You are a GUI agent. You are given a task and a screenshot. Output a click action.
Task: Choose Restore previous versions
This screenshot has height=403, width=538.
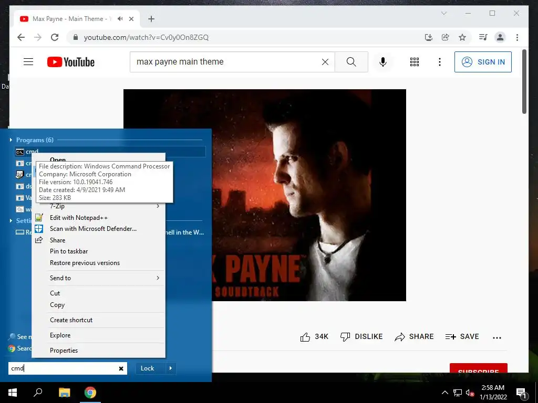tap(98, 263)
